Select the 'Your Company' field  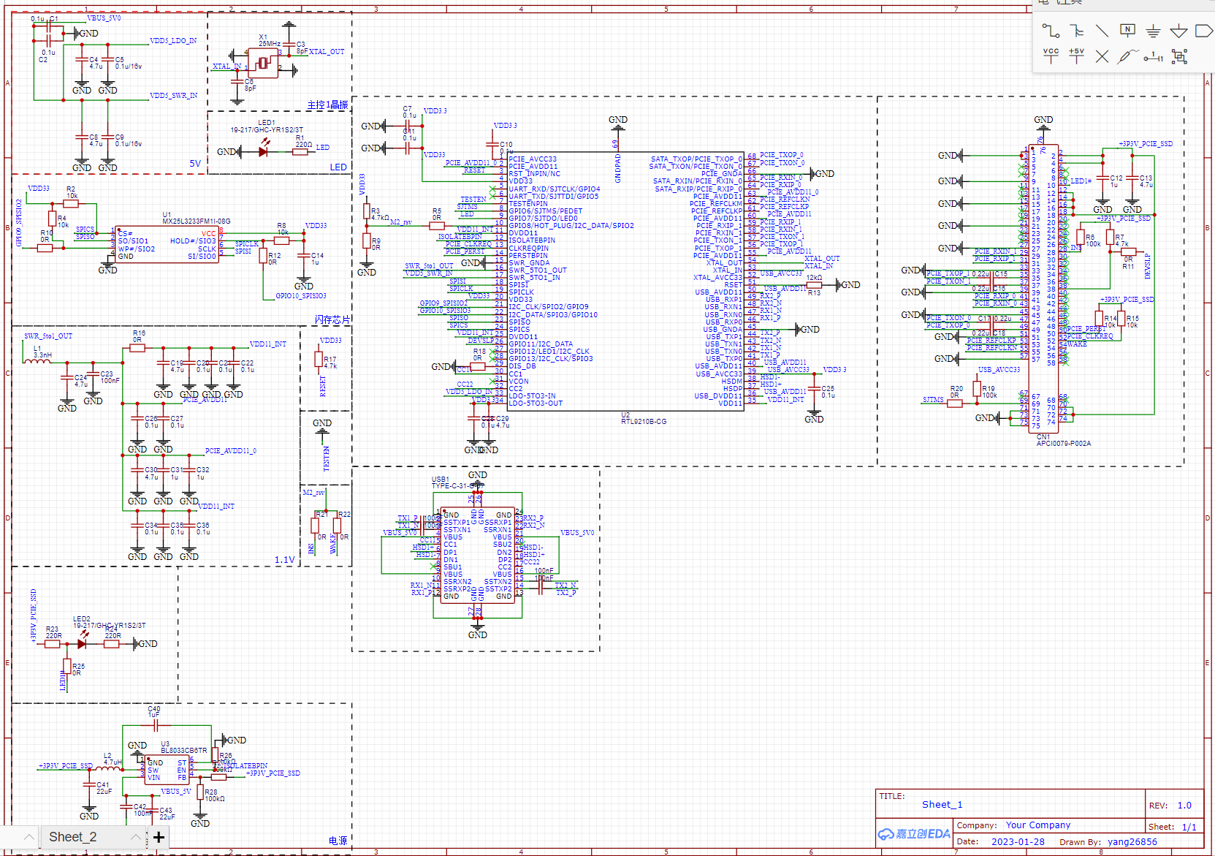(x=1037, y=825)
